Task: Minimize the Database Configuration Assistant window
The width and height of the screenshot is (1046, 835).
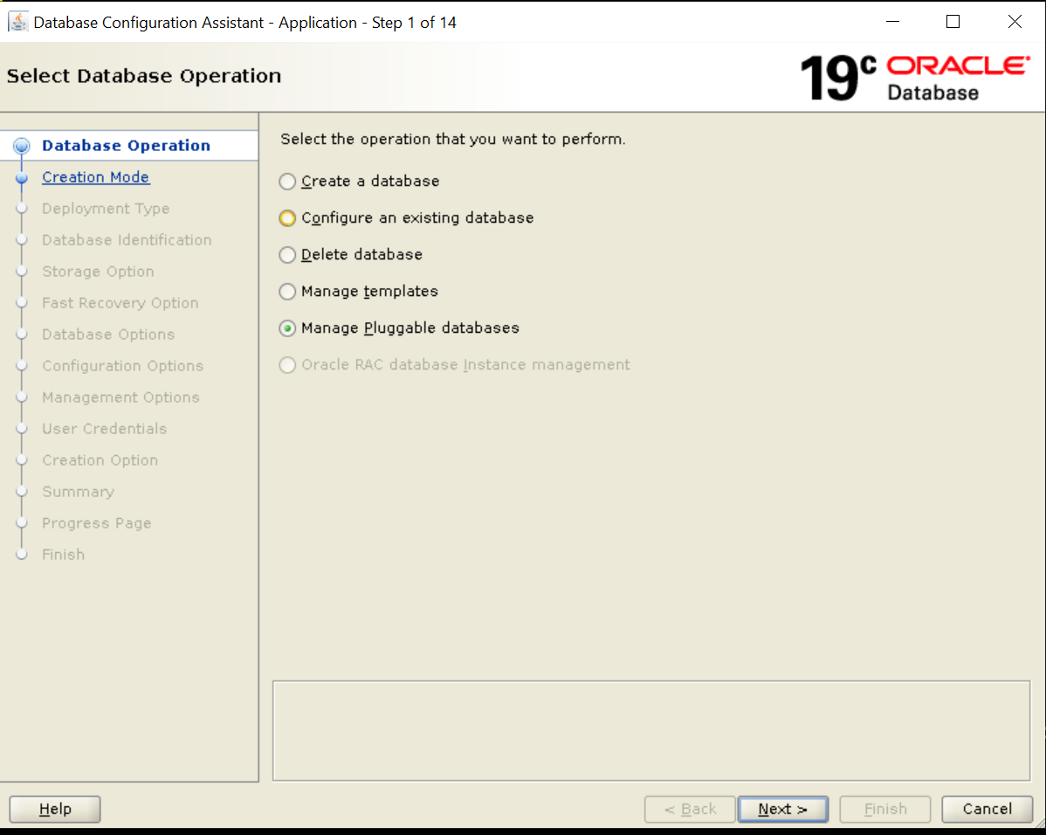Action: pos(892,22)
